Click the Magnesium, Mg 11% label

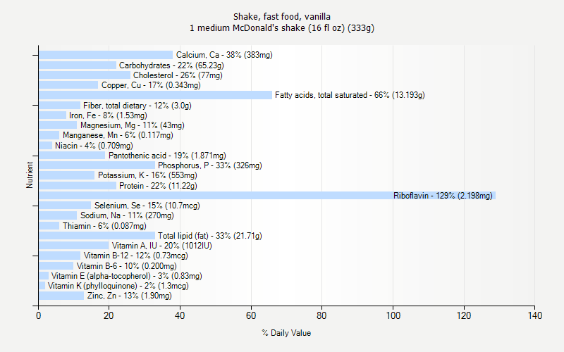[x=132, y=125]
